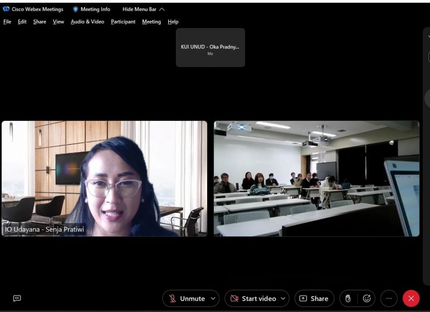Image resolution: width=430 pixels, height=312 pixels.
Task: Click the raise hand icon
Action: pos(348,298)
